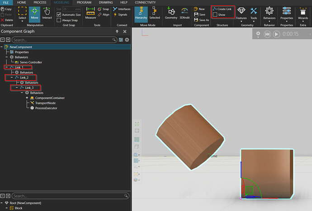Select Servo Controller behavior
The height and width of the screenshot is (211, 312).
click(28, 62)
